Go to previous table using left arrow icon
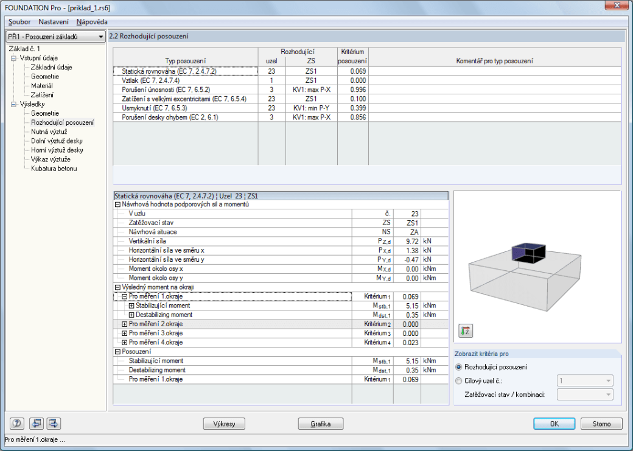 point(37,424)
